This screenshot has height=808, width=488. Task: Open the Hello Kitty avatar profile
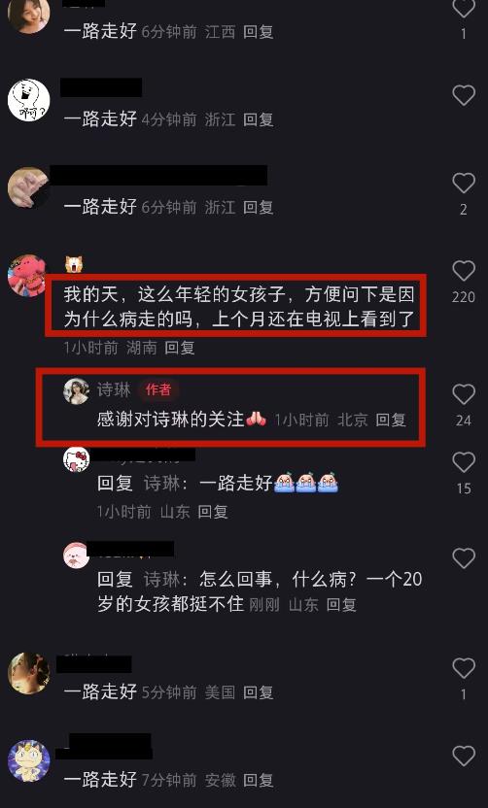coord(77,459)
